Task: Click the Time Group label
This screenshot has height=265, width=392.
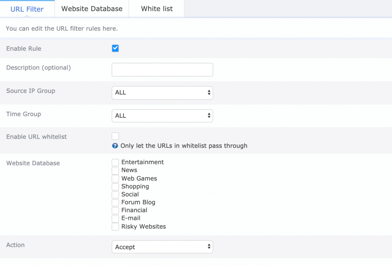Action: [24, 114]
